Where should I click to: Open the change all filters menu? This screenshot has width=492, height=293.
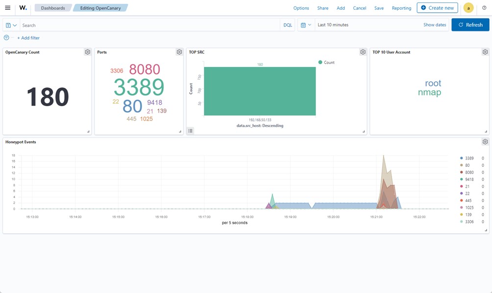6,38
